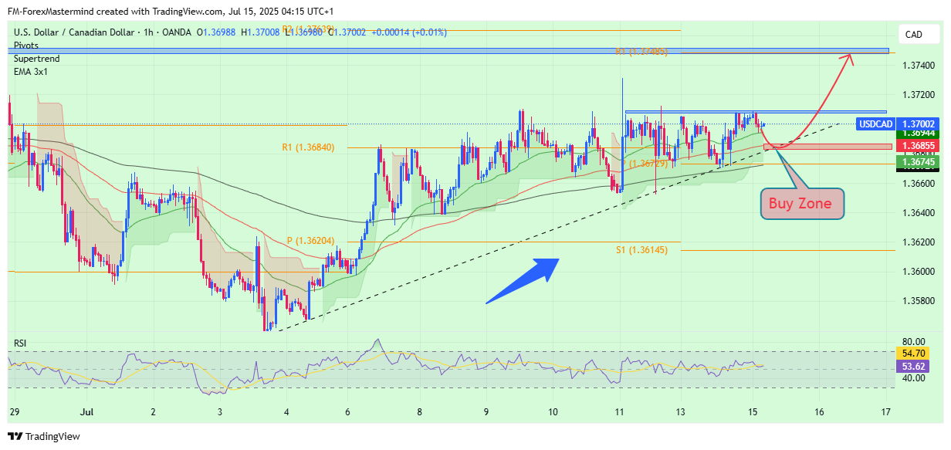Image resolution: width=951 pixels, height=450 pixels.
Task: Click the TradingView logo at the bottom
Action: coord(44,436)
